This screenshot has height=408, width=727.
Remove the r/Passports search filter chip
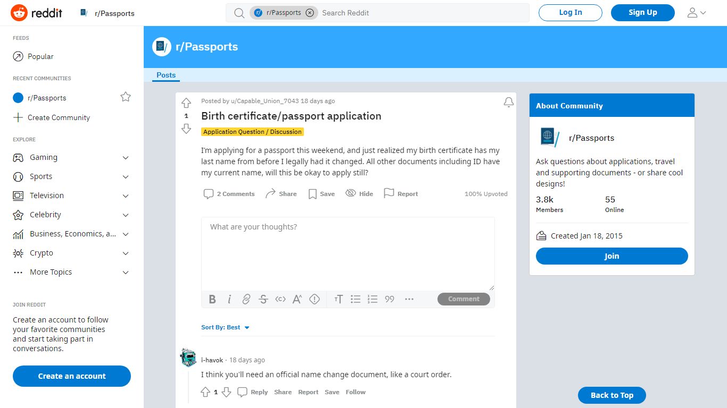click(x=310, y=13)
